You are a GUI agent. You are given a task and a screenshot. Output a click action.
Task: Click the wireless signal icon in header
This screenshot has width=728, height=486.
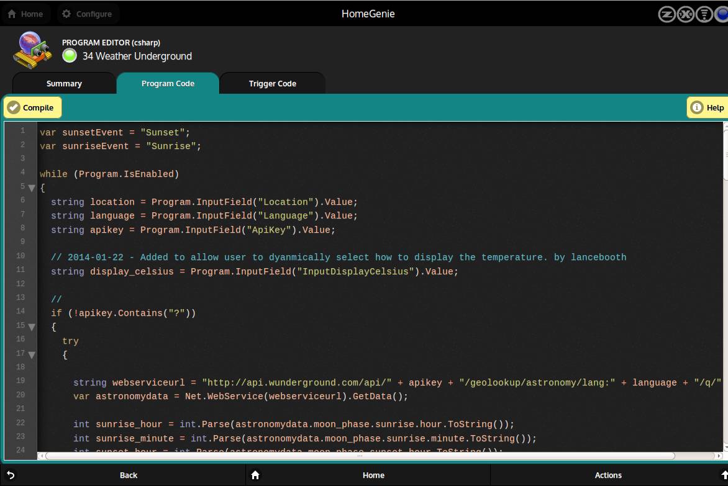click(704, 14)
